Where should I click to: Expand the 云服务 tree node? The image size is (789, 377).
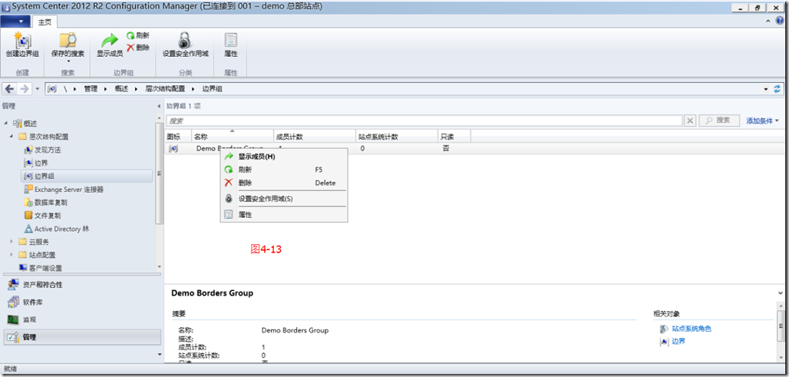[x=11, y=242]
